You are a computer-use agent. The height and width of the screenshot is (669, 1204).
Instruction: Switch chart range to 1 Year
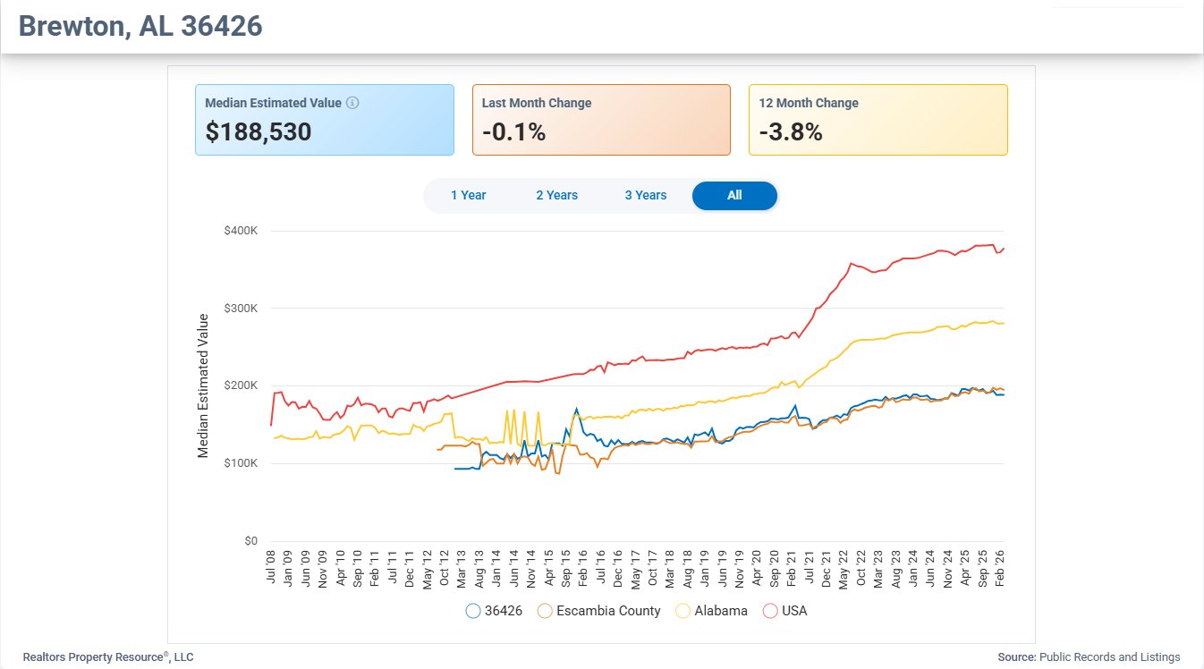click(468, 195)
